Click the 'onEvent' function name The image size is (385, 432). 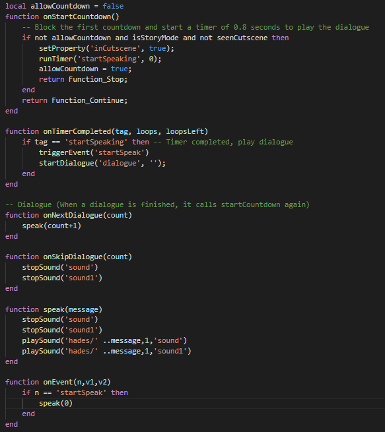click(x=58, y=382)
